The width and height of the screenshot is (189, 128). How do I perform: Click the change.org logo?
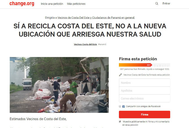point(22,3)
